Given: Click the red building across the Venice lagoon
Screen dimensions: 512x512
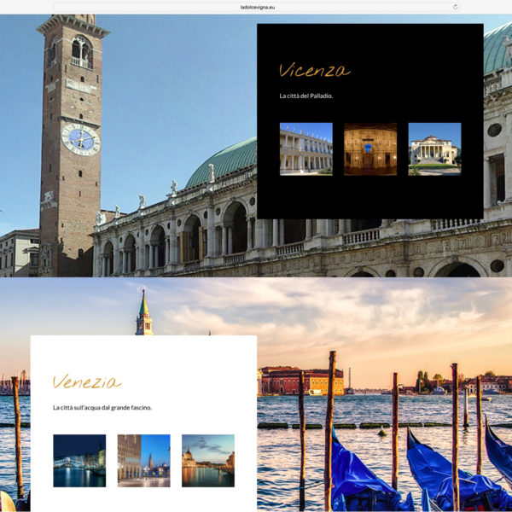Looking at the screenshot, I should (x=303, y=381).
